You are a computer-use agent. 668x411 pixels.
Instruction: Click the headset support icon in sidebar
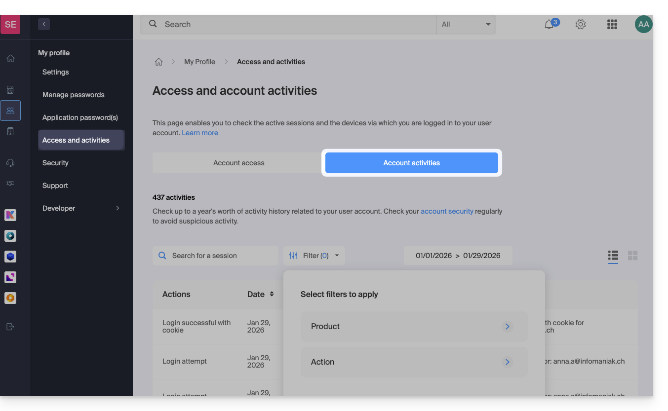point(10,163)
